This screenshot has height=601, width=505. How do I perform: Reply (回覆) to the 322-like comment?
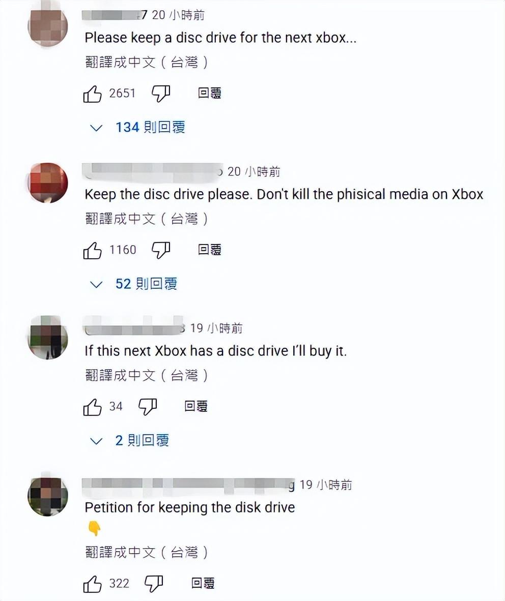(x=203, y=583)
